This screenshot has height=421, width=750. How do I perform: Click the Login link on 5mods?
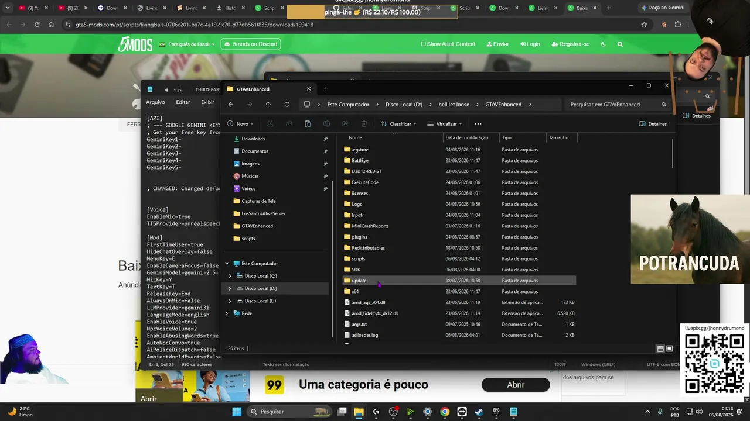530,44
